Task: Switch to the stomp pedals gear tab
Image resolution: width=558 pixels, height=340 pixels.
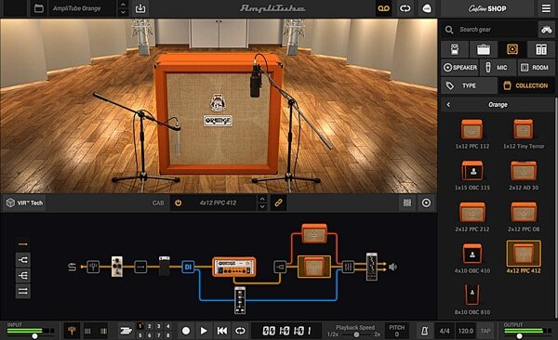Action: (455, 49)
